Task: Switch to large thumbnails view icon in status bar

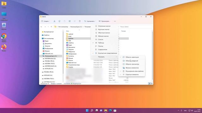Action: (151, 83)
